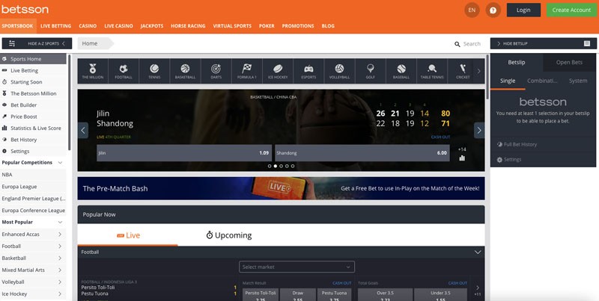Select the Football sport icon
Screen dimensions: 599x301
coord(124,71)
